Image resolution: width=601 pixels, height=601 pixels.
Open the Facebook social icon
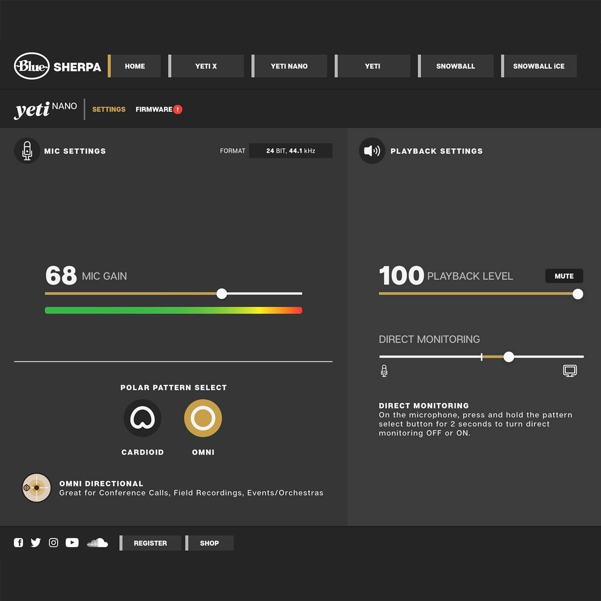click(18, 543)
